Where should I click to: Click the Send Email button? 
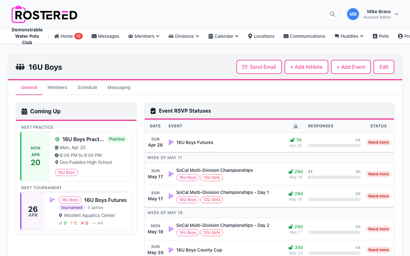coord(259,67)
